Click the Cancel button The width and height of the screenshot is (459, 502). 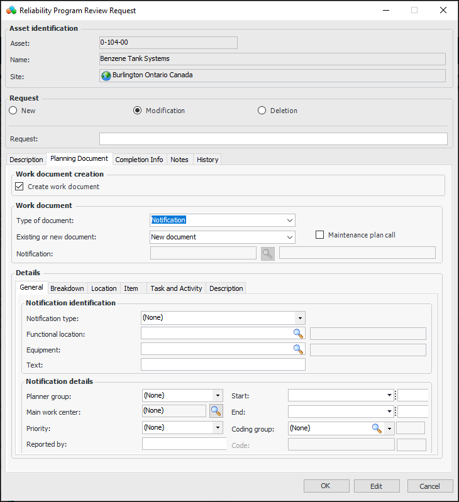click(x=429, y=486)
